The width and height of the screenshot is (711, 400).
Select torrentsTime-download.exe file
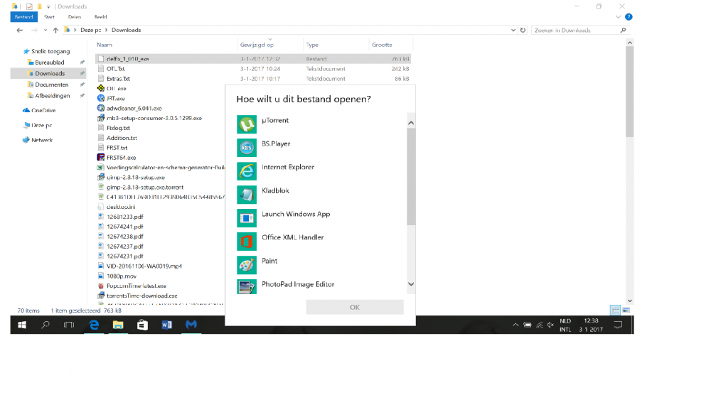(142, 296)
